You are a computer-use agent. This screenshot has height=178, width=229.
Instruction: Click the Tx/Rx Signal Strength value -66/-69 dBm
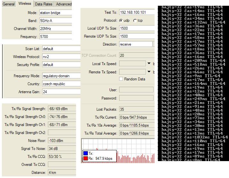pos(62,109)
